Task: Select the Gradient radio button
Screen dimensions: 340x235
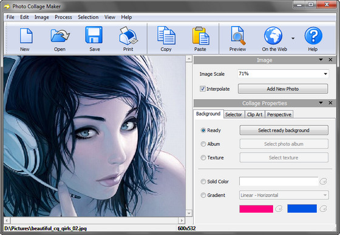Action: point(203,195)
